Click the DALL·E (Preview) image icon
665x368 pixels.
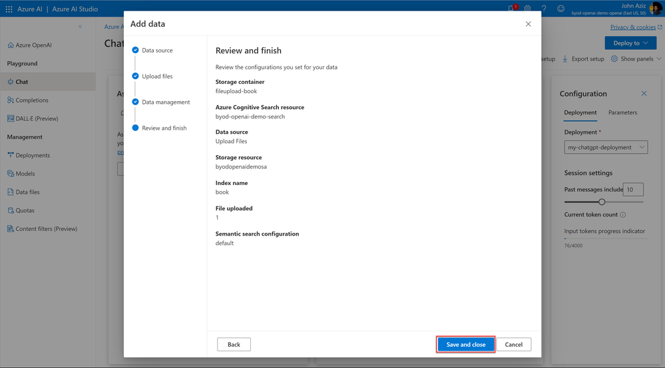(11, 118)
